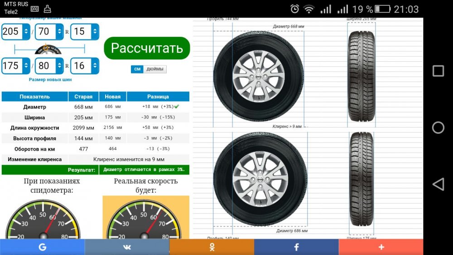
Task: Open the old tire width 205 dropdown
Action: [16, 31]
